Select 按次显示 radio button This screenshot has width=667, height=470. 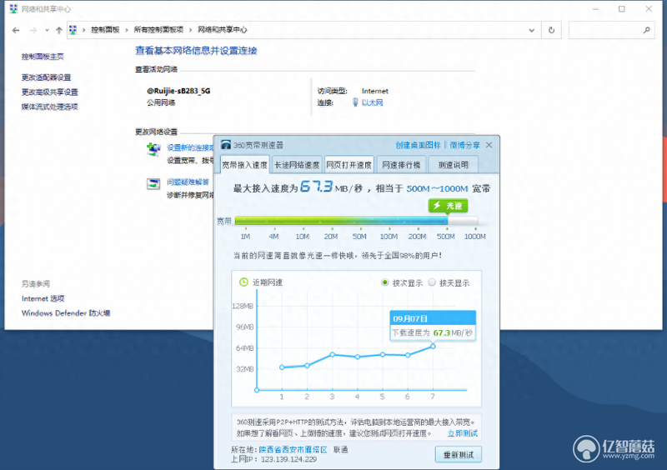[x=384, y=282]
